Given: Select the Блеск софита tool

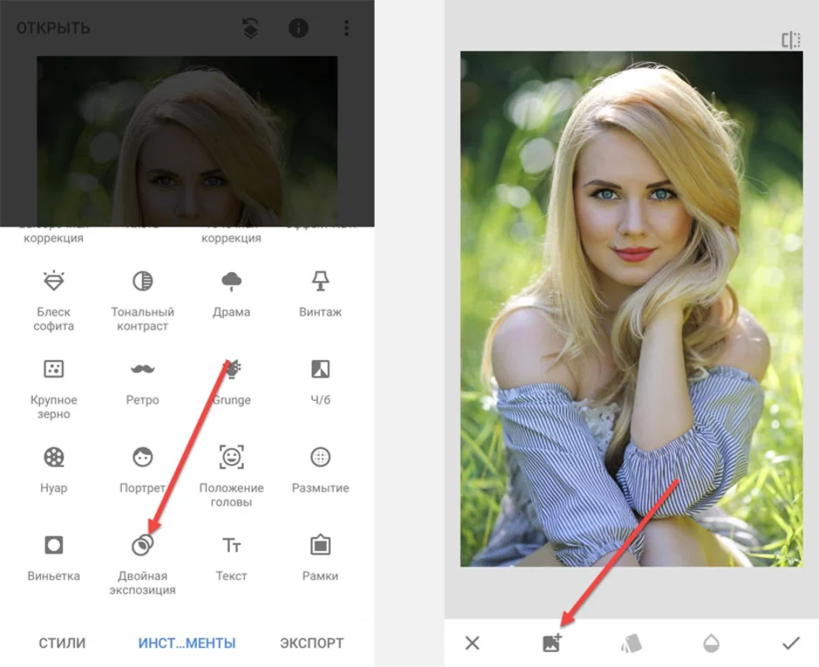Looking at the screenshot, I should point(54,300).
